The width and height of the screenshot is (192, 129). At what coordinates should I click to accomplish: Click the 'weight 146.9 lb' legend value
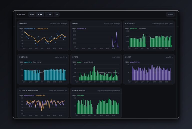point(29,29)
